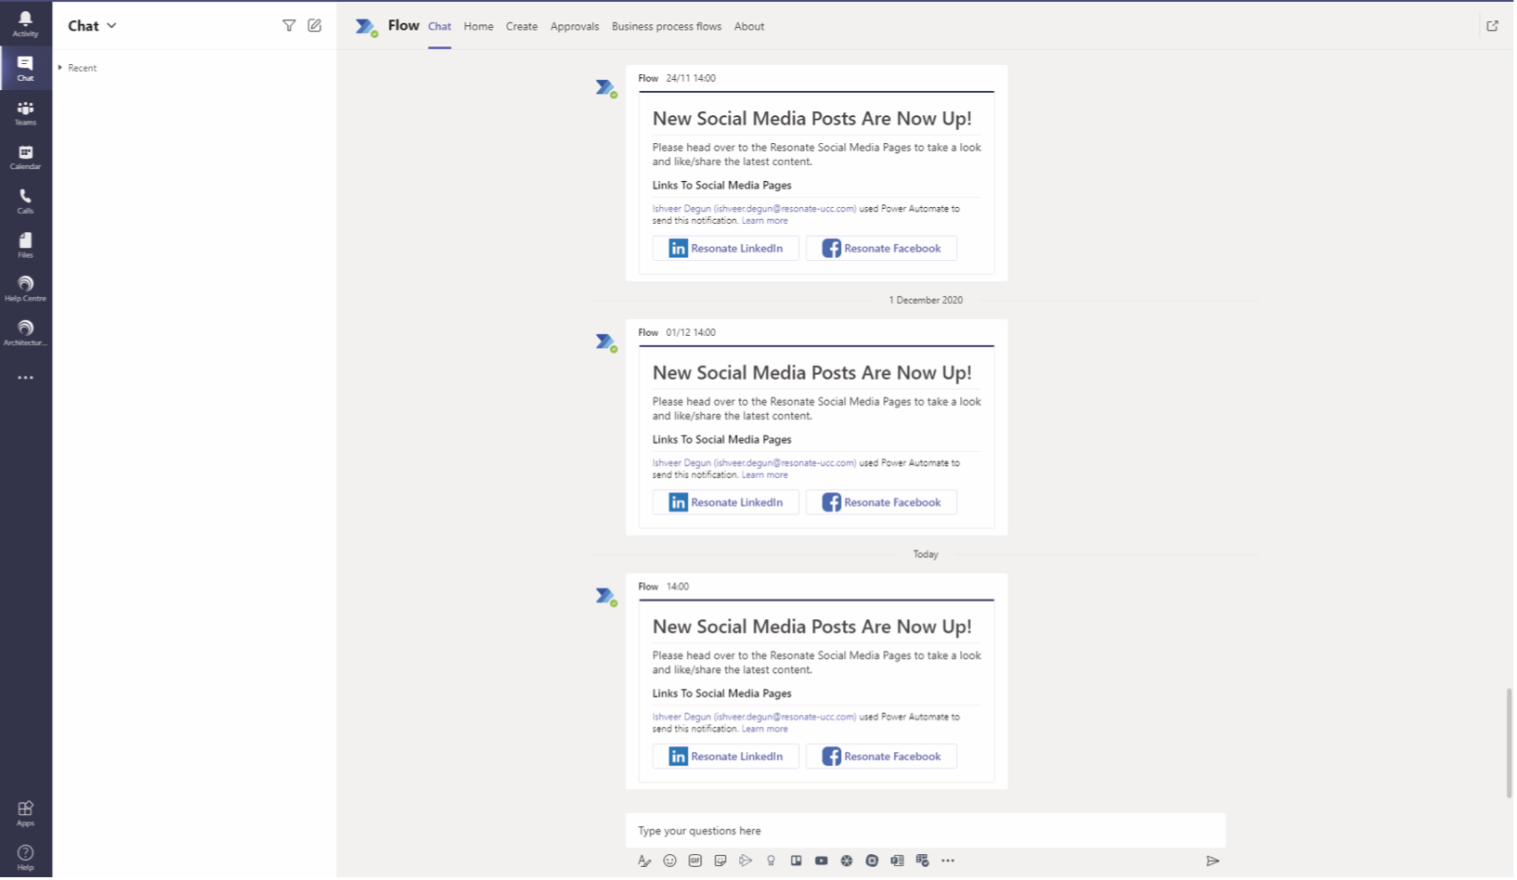Open Calls in the left rail
The image size is (1517, 880).
tap(25, 201)
